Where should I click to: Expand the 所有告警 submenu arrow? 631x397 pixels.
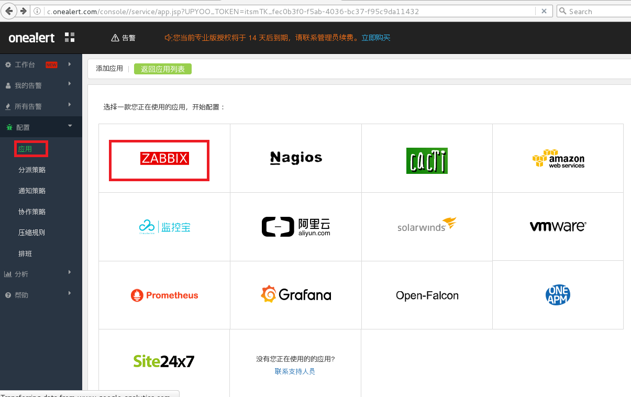click(x=70, y=105)
